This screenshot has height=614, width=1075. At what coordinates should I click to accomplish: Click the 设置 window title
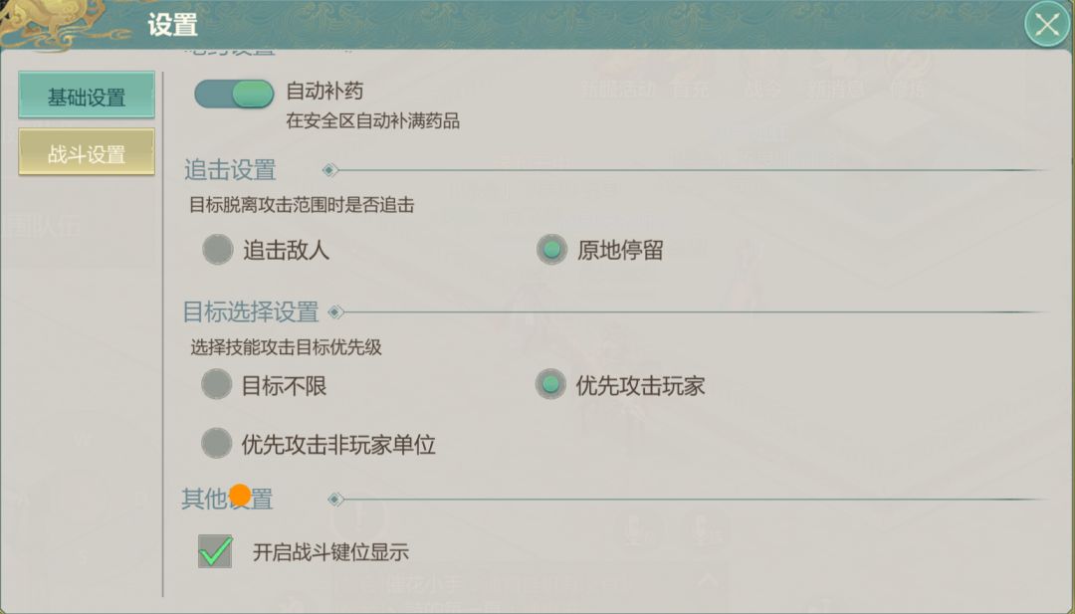[x=173, y=25]
